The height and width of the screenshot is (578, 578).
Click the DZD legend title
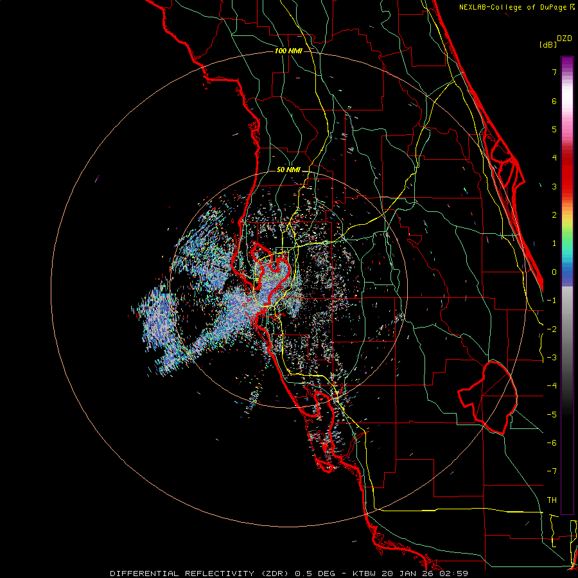(x=565, y=39)
